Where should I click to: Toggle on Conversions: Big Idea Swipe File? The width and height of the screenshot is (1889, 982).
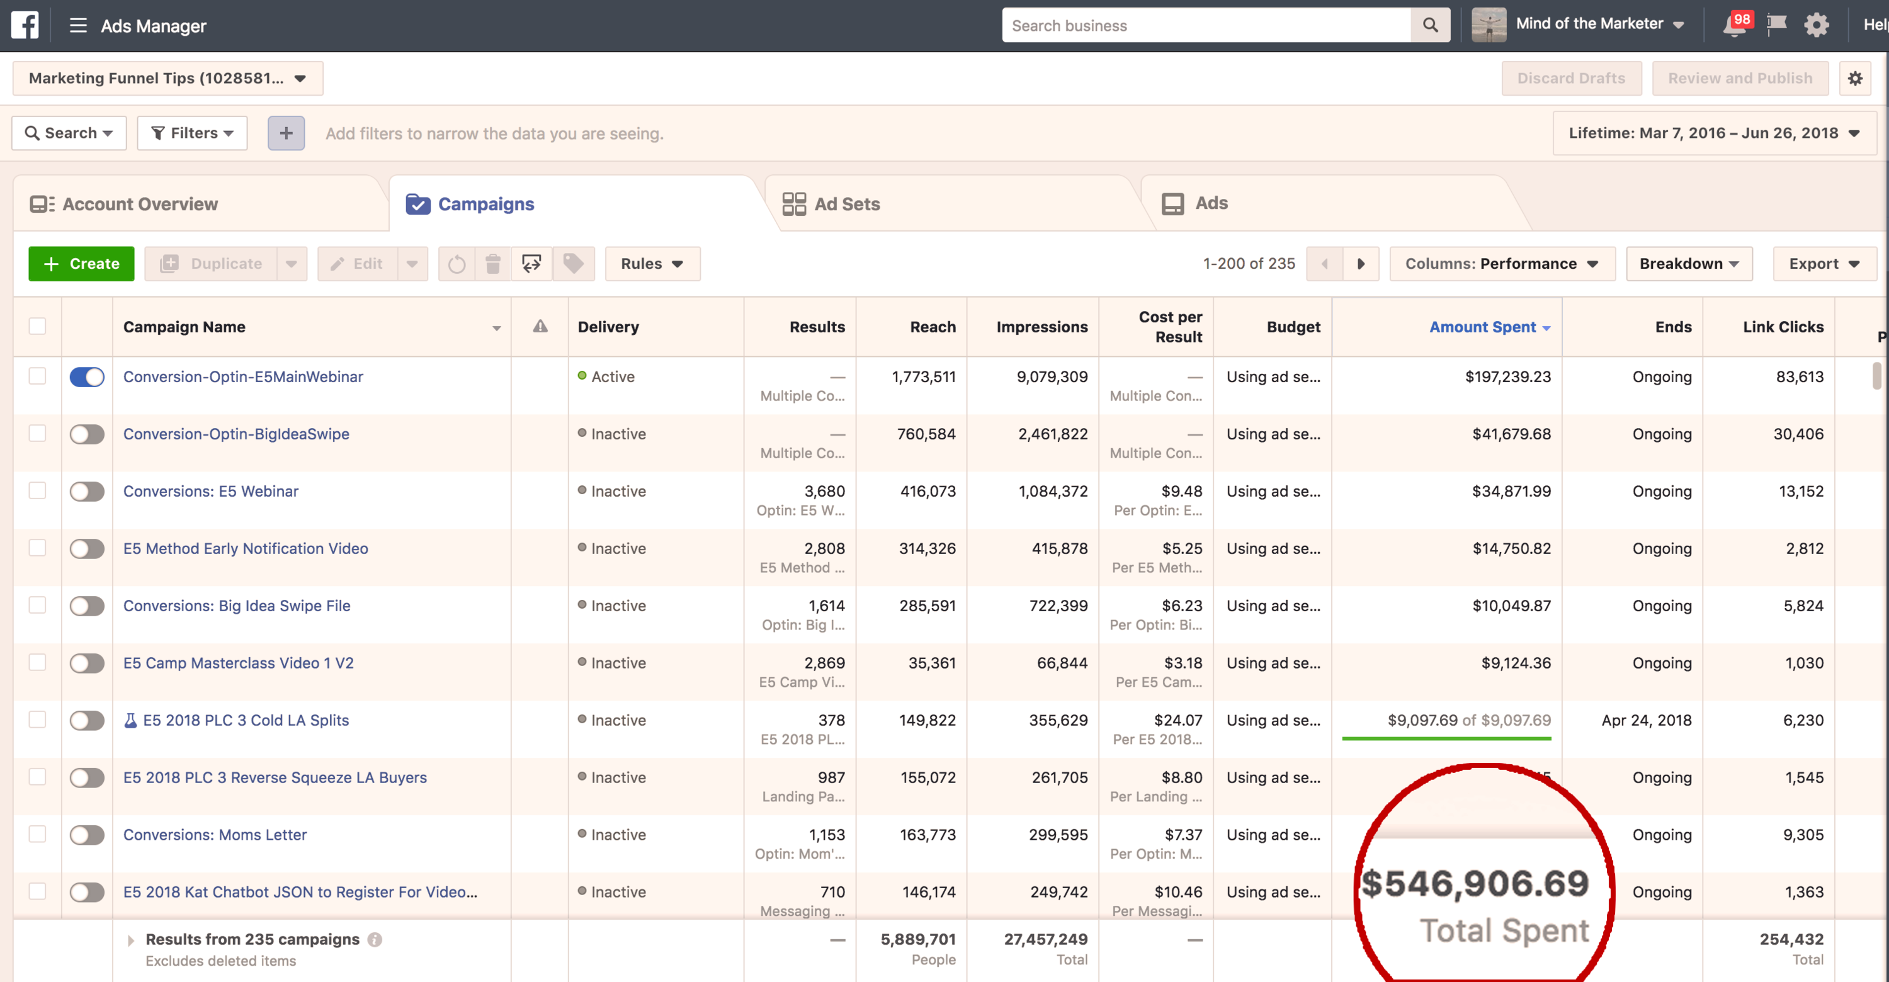(x=86, y=606)
